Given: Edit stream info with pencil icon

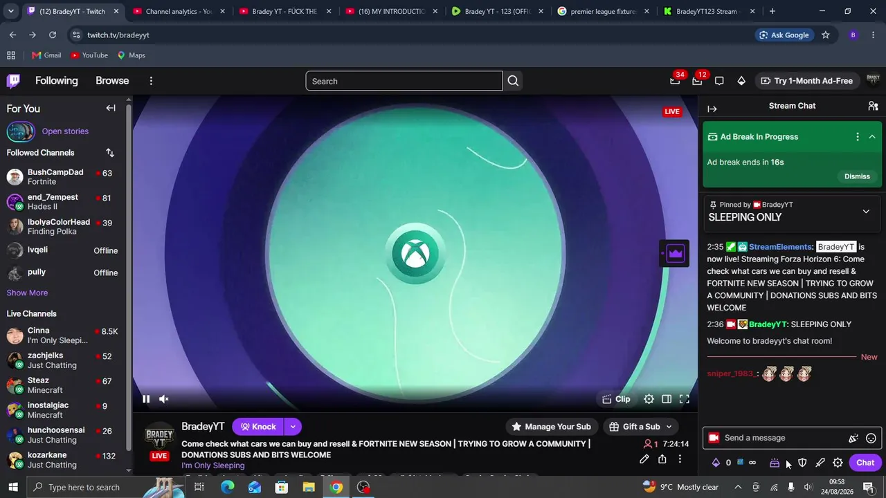Looking at the screenshot, I should 644,459.
